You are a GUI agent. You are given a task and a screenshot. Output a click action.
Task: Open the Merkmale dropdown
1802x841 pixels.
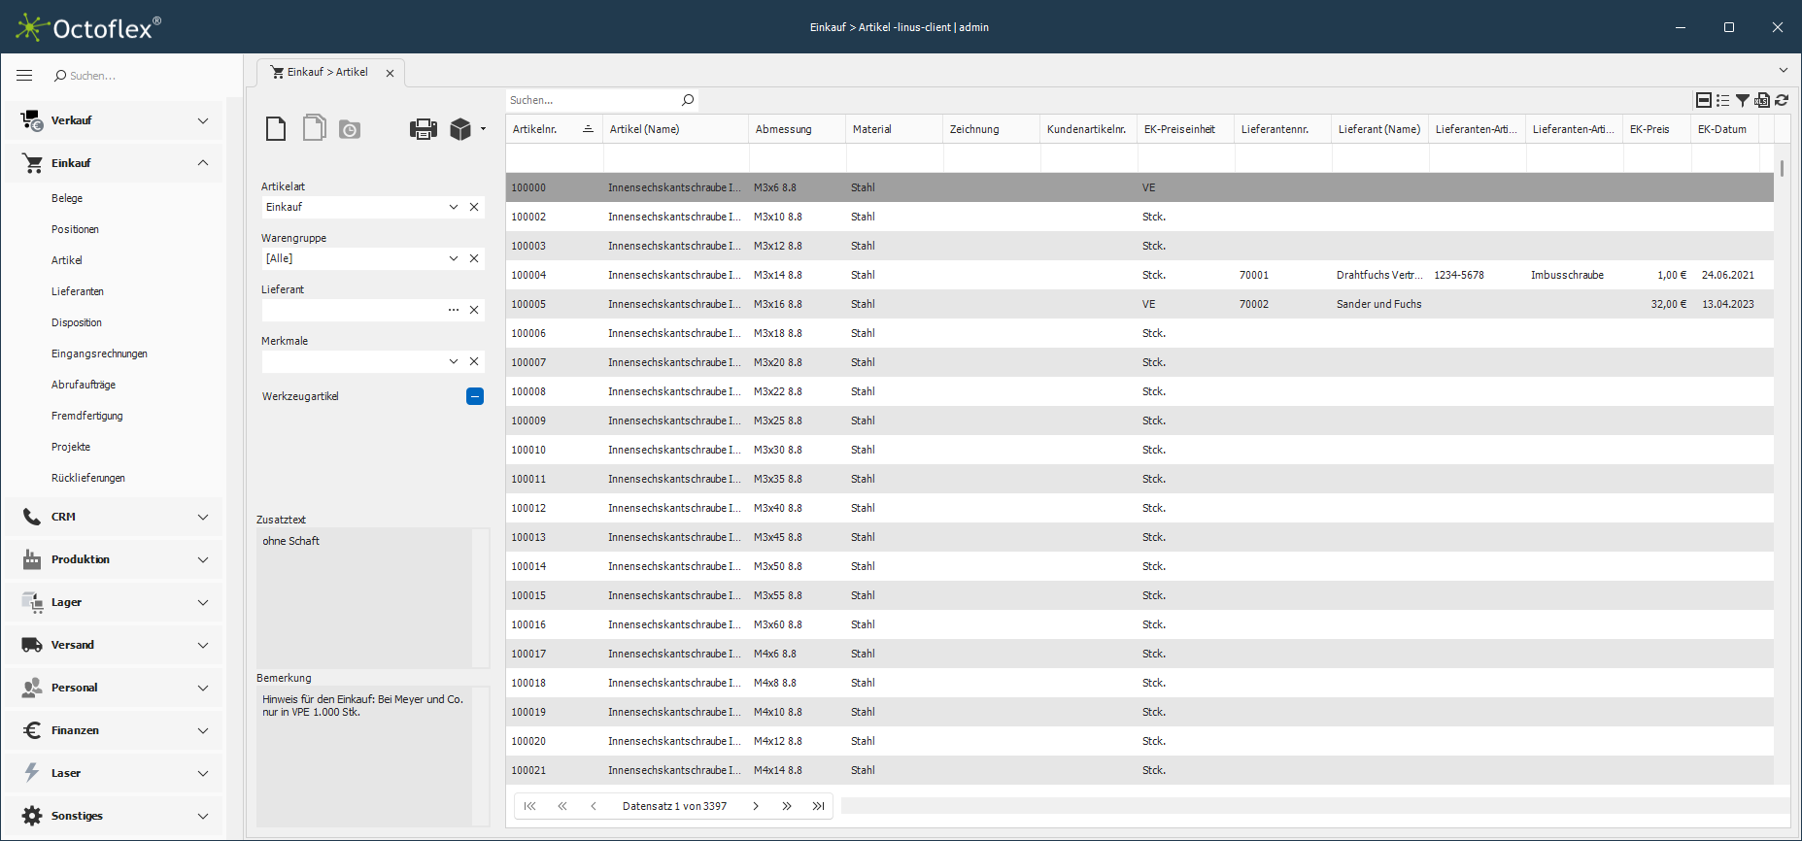pos(453,361)
